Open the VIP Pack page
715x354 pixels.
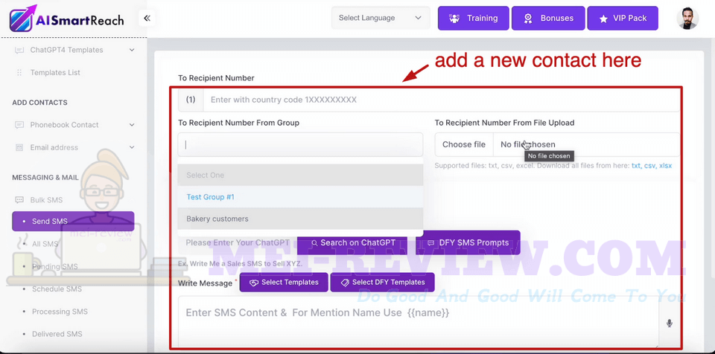[623, 19]
